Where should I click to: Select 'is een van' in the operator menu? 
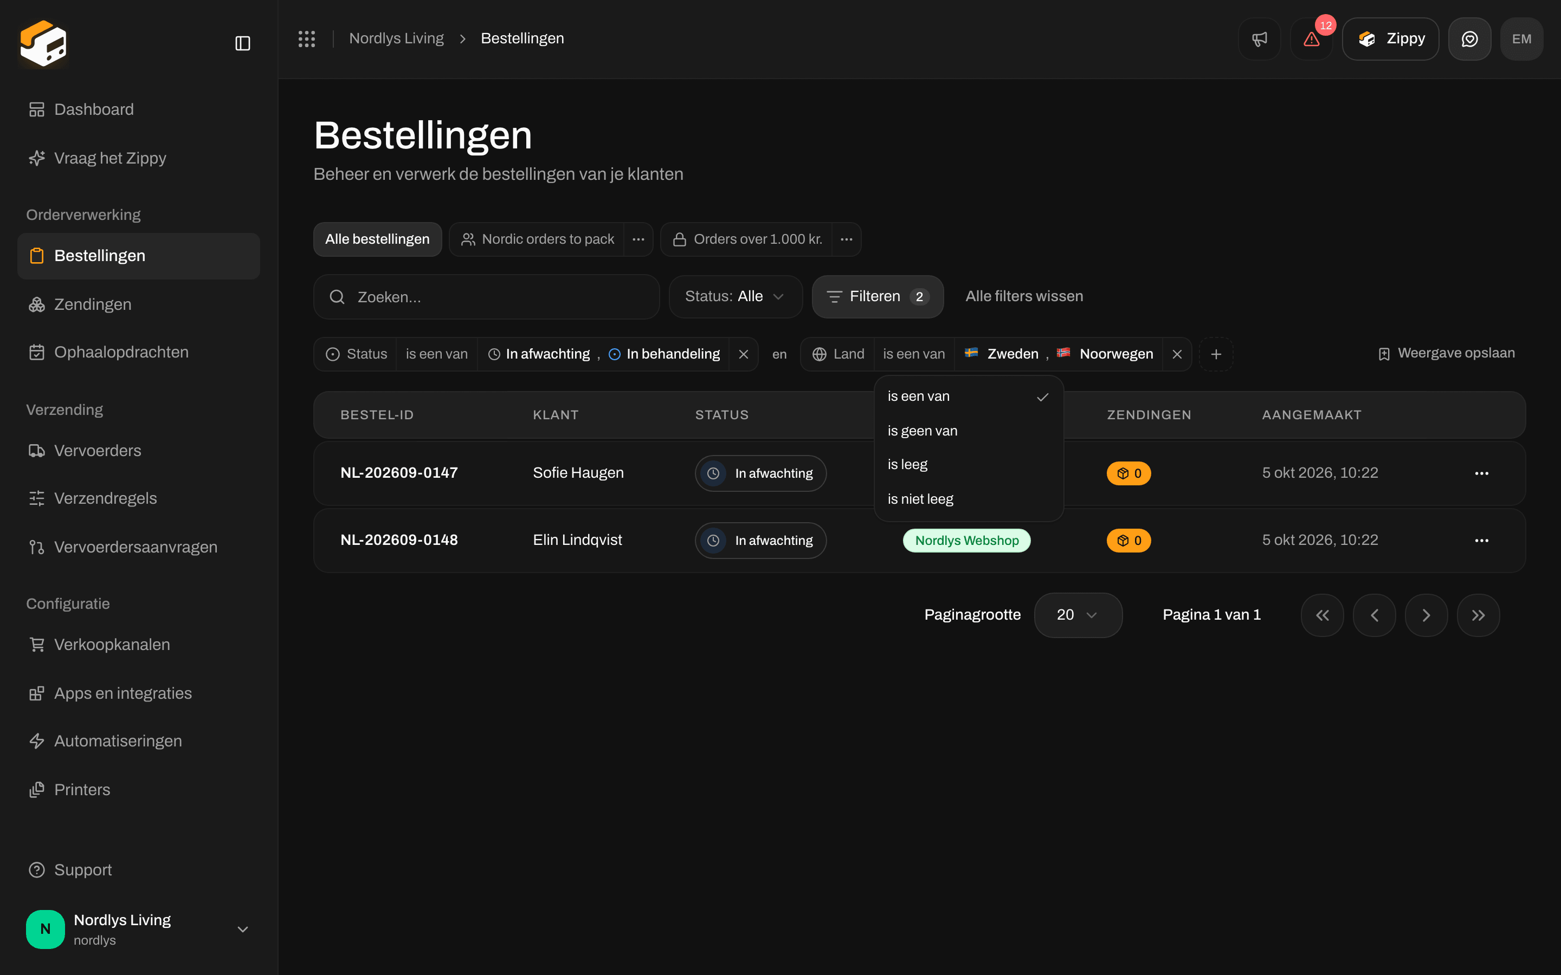pyautogui.click(x=968, y=396)
